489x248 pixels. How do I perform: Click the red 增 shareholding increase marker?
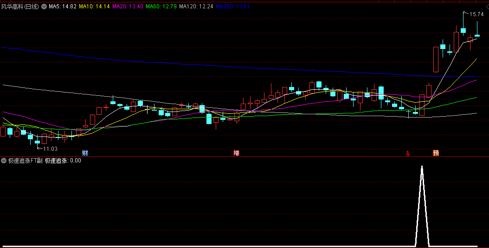tap(237, 153)
